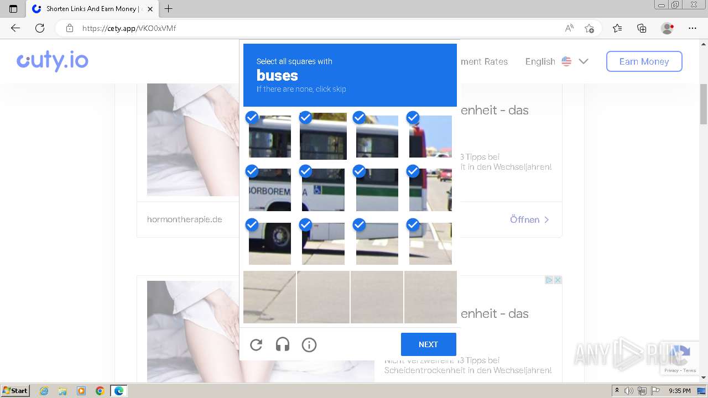Viewport: 708px width, 398px height.
Task: Open File Explorer from taskbar
Action: [63, 391]
